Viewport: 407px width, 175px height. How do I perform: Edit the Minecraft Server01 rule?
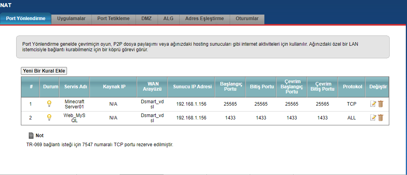pyautogui.click(x=373, y=104)
